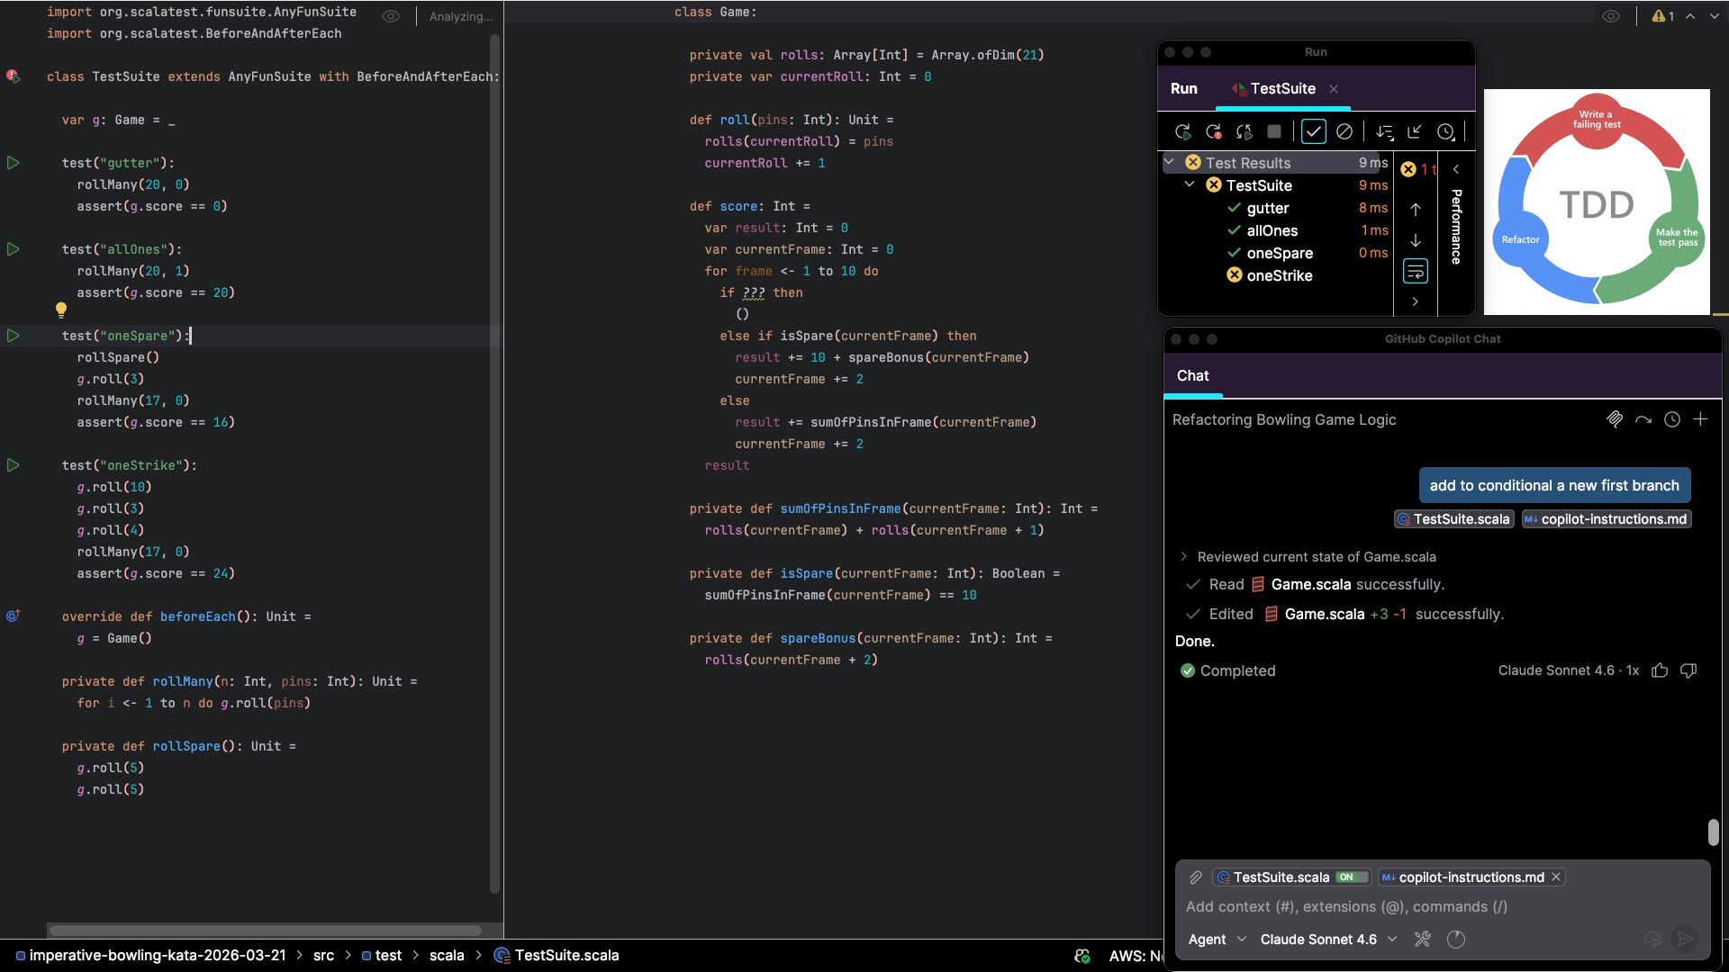This screenshot has width=1729, height=972.
Task: Expand Reviewed current state of Game.scala
Action: 1184,557
